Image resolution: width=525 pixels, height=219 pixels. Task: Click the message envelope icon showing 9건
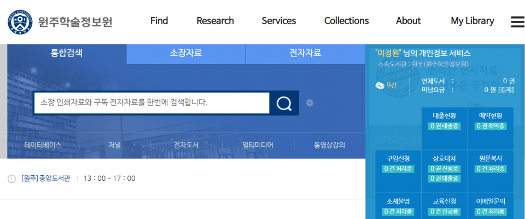pyautogui.click(x=380, y=85)
